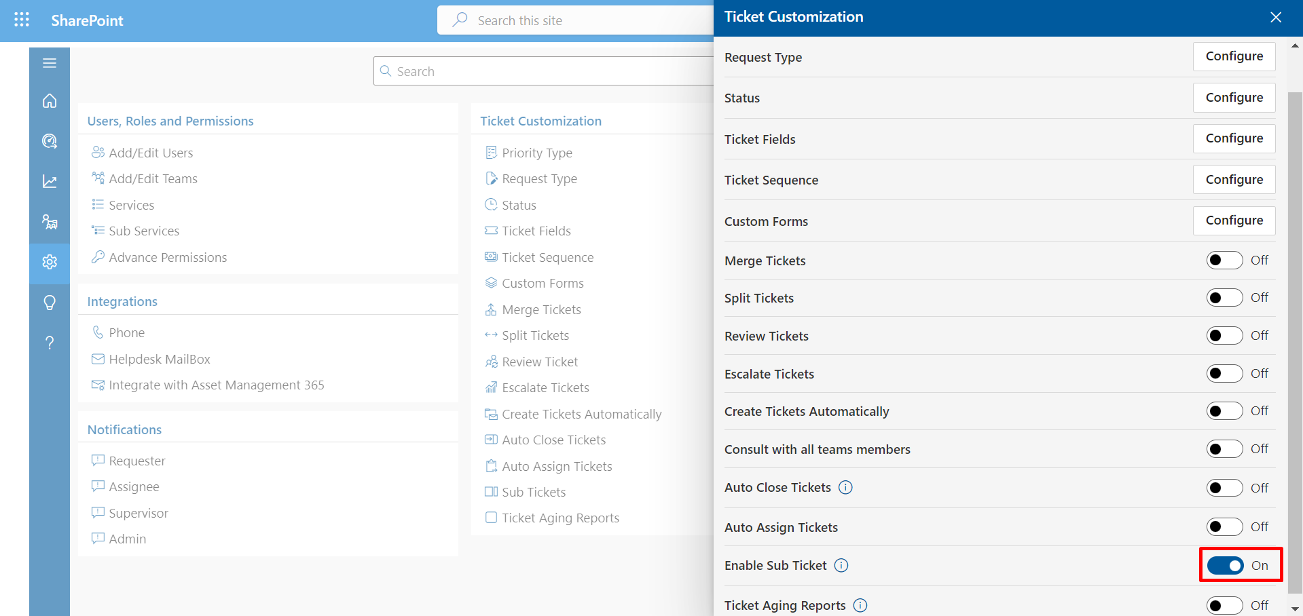
Task: Open Sub Services link
Action: pyautogui.click(x=144, y=231)
